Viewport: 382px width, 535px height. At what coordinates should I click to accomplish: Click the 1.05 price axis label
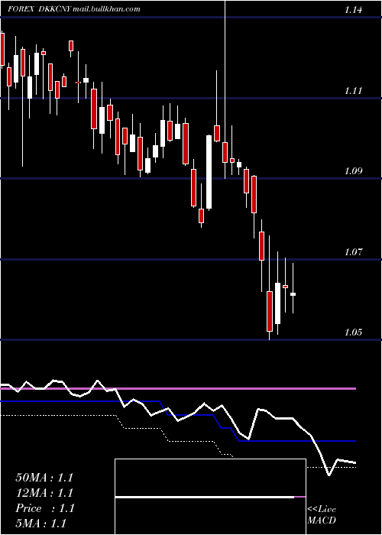353,332
